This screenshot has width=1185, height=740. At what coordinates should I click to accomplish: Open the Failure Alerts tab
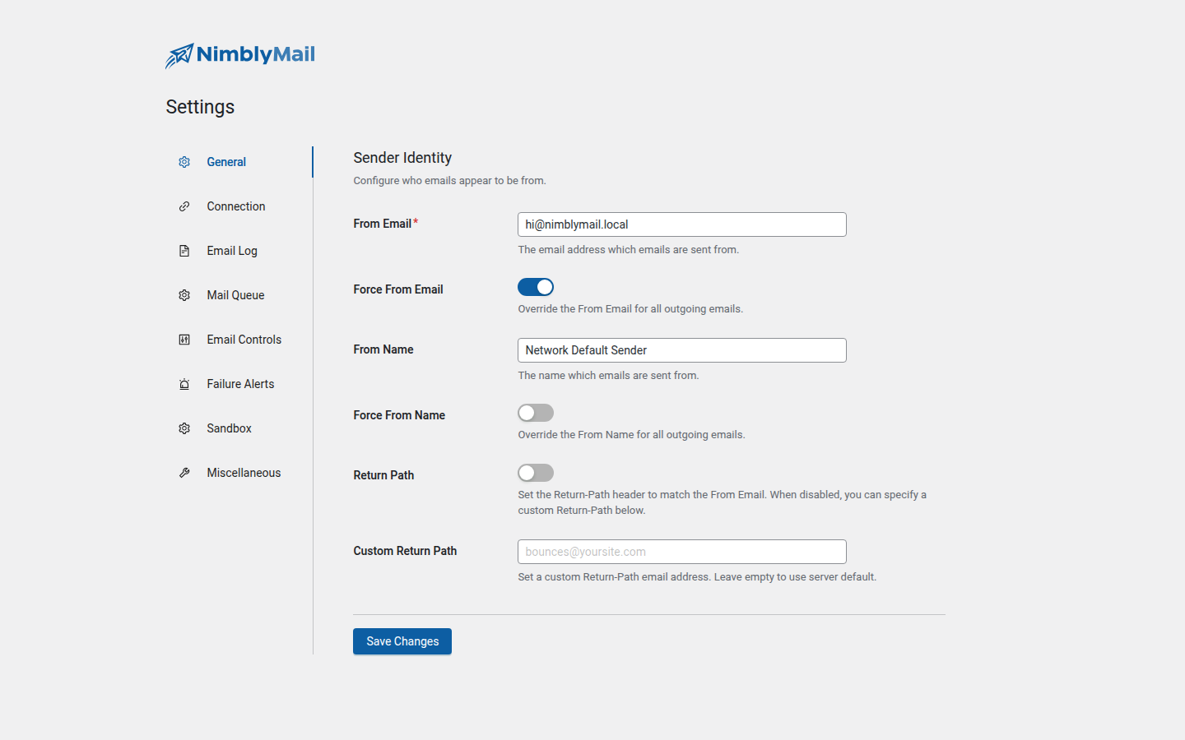239,384
